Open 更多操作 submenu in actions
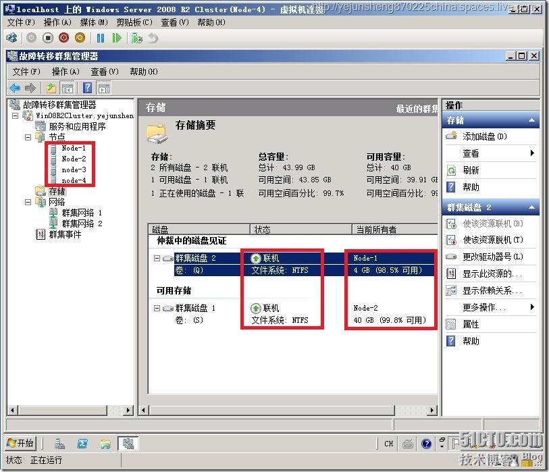The image size is (549, 472). [532, 307]
